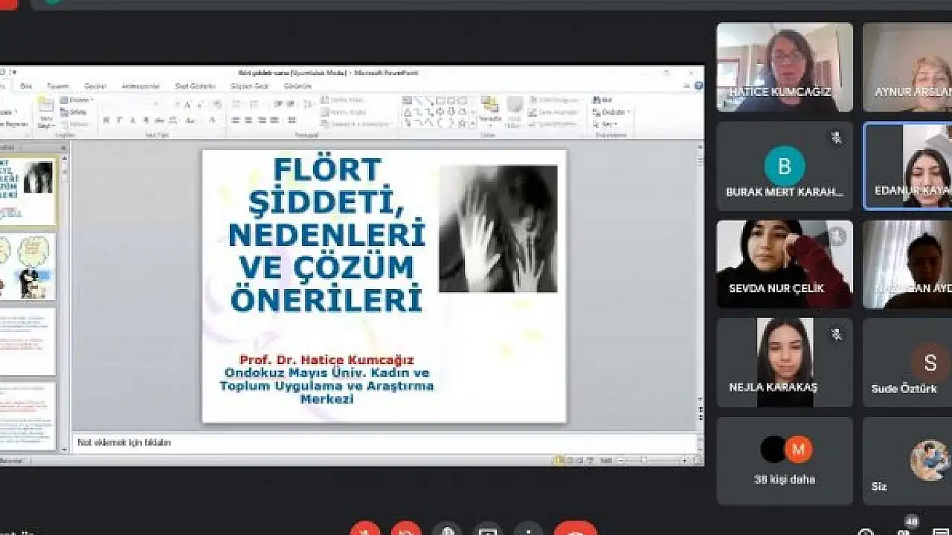The height and width of the screenshot is (535, 952).
Task: Click the Bold formatting icon in ribbon
Action: pos(106,120)
